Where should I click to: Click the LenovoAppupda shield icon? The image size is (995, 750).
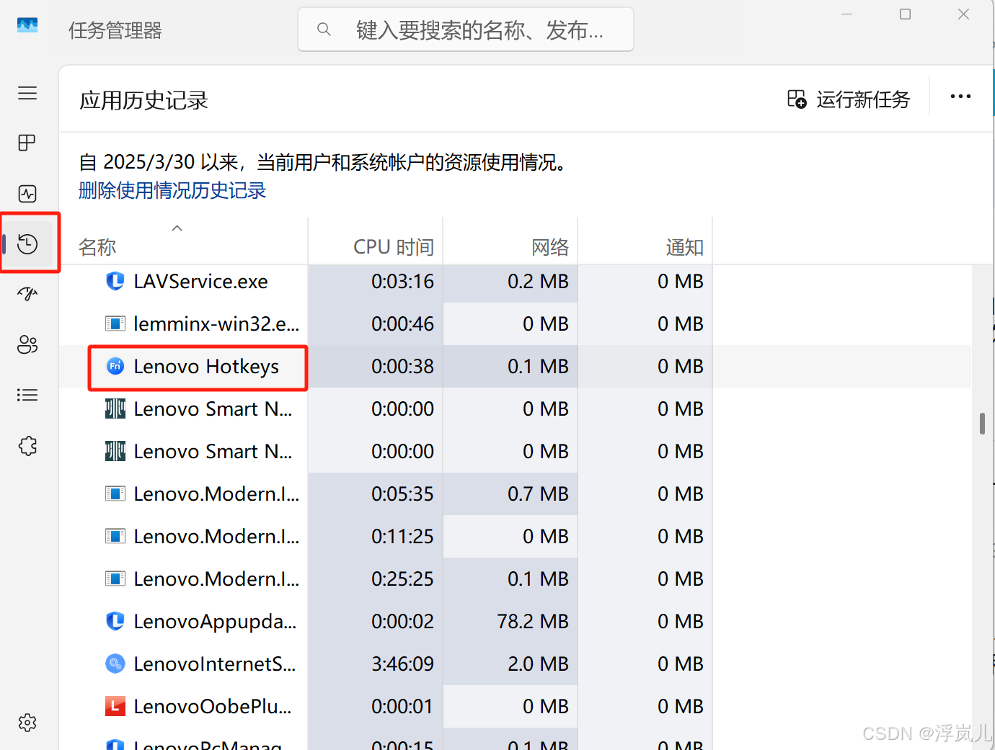(x=115, y=621)
